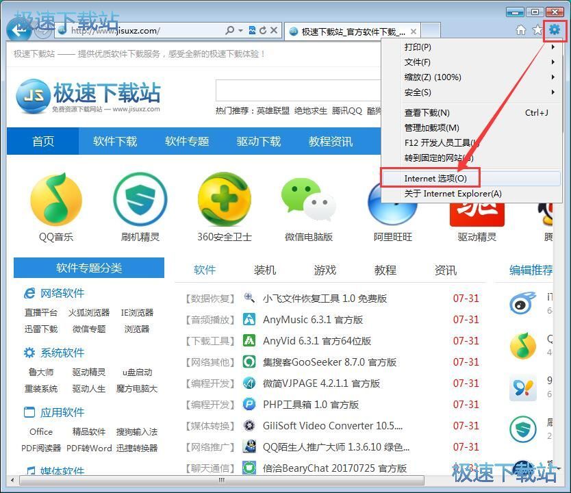Open the 腾讯QQ hot recommendation link

coord(347,111)
